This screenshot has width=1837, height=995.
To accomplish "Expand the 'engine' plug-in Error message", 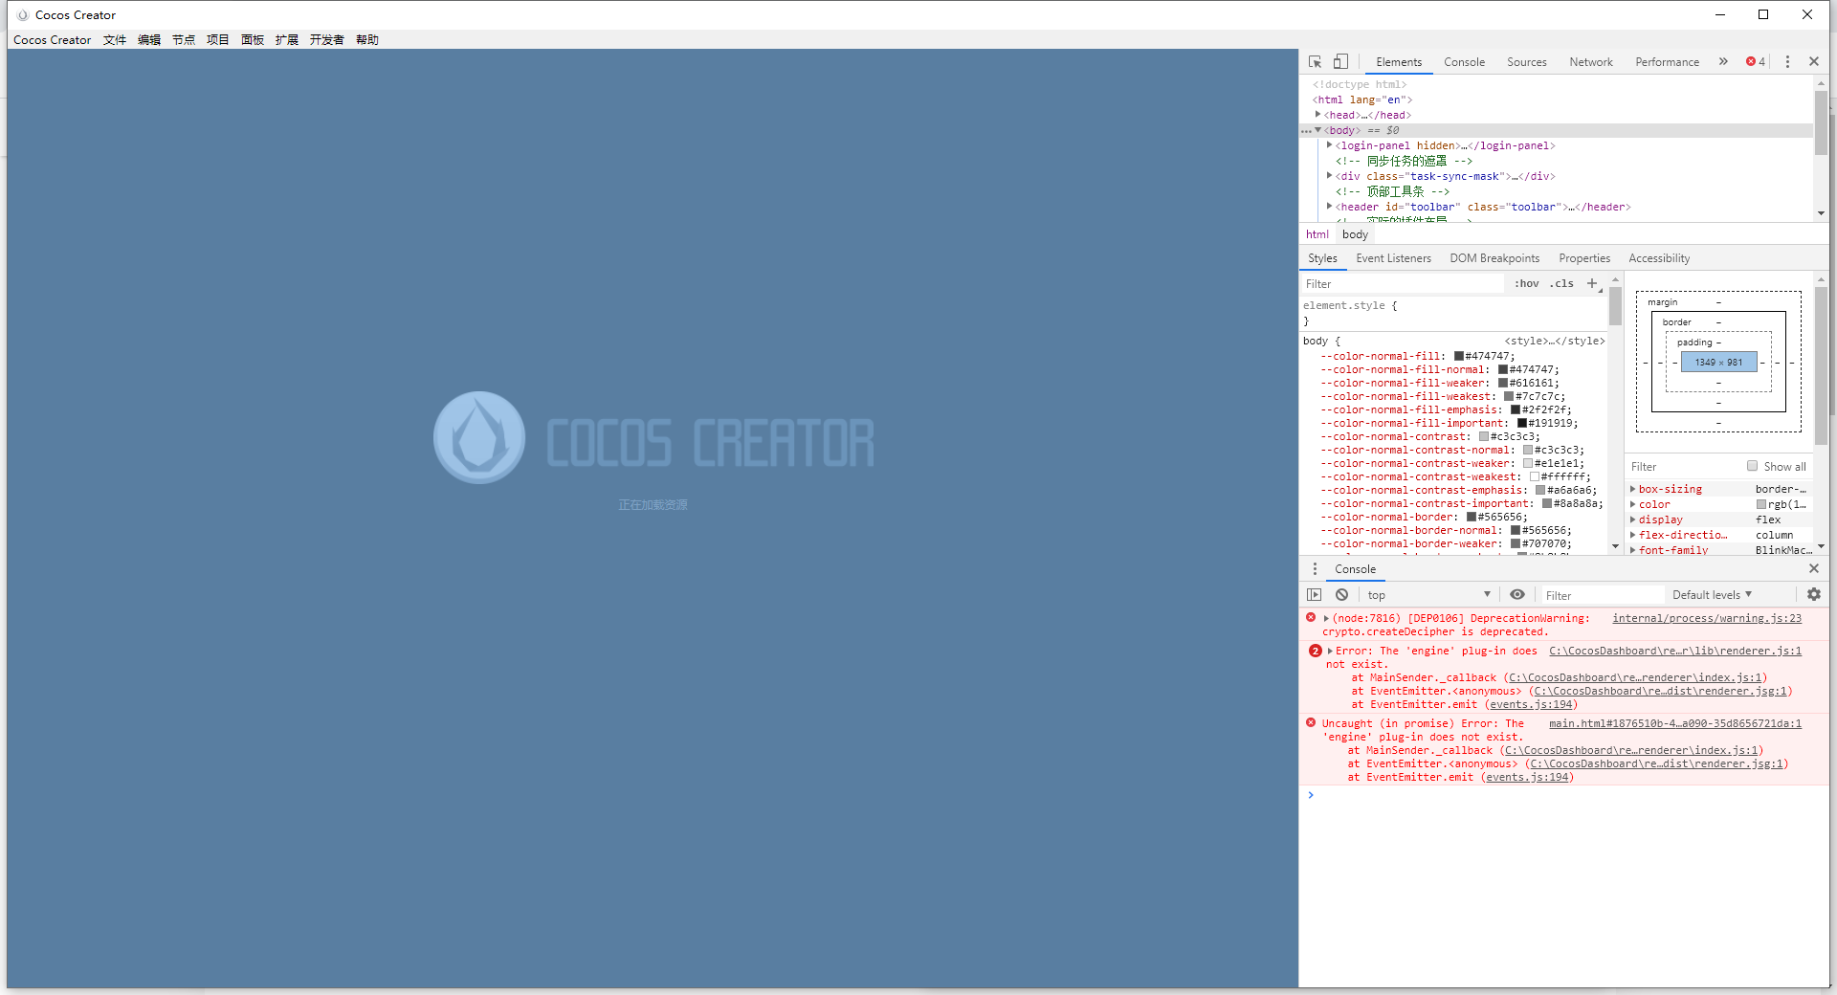I will [1330, 651].
